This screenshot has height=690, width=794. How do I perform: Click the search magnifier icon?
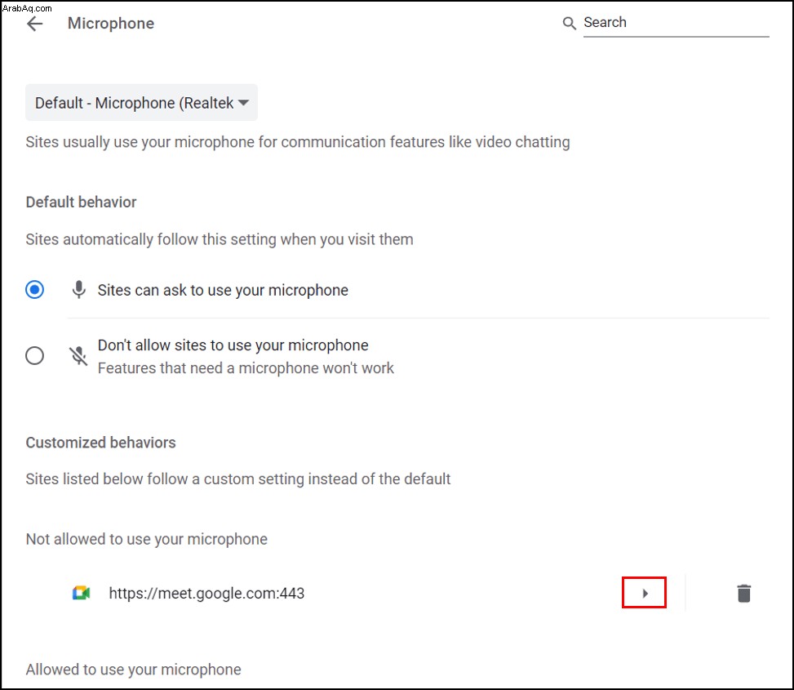coord(569,24)
